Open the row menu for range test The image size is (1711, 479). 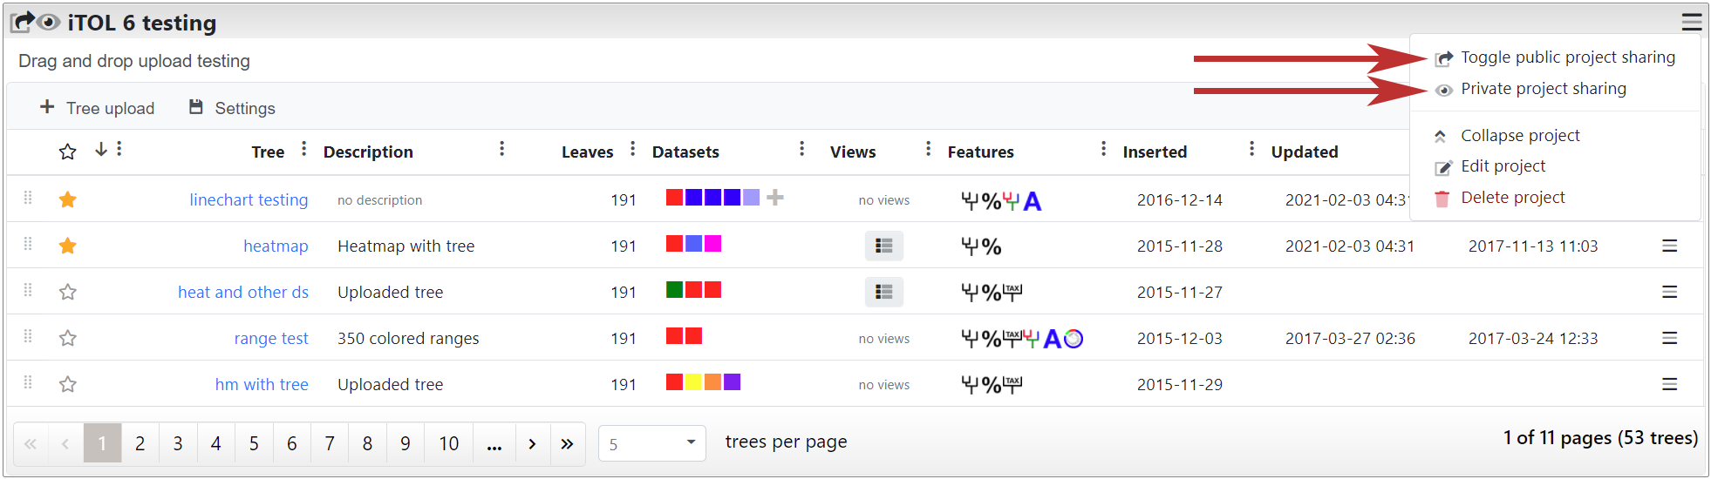pos(1669,338)
